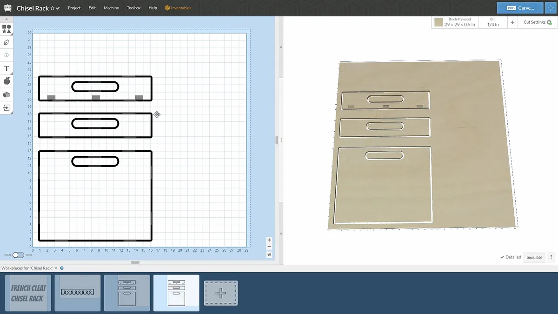Open the icon library apple button
The width and height of the screenshot is (558, 314).
click(7, 81)
